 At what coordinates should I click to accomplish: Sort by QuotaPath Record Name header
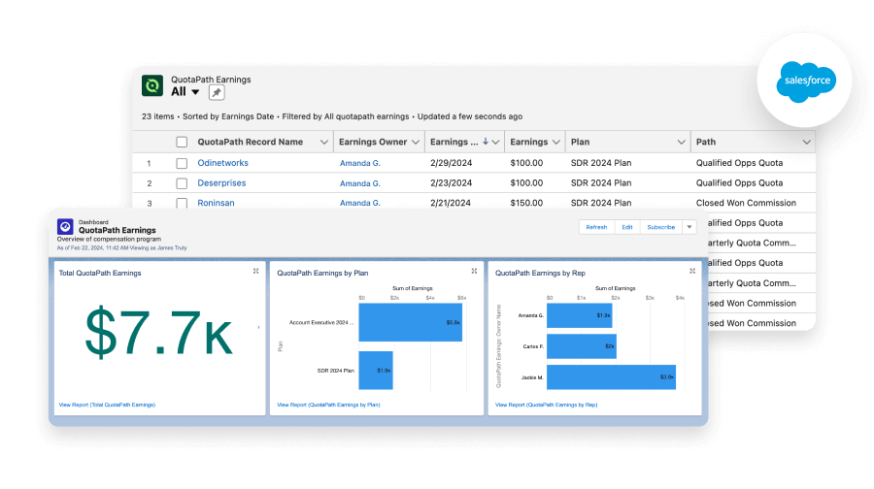tap(251, 142)
